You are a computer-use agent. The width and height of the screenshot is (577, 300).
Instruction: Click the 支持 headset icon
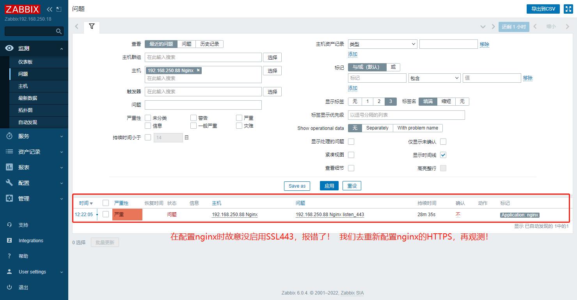(x=9, y=225)
